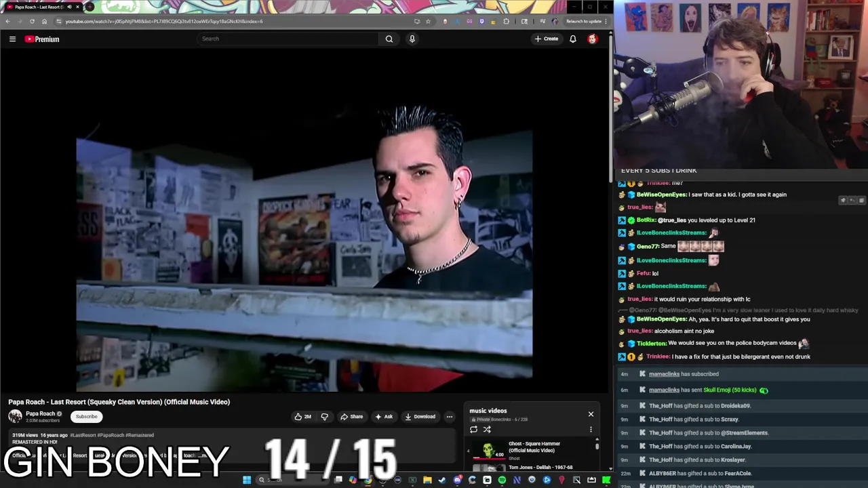Close the music videos playlist panel
The height and width of the screenshot is (488, 868).
[591, 414]
